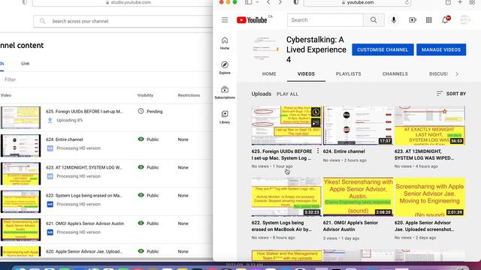Click the YouTube search magnifier button
Screen dimensions: 481x270
374,20
